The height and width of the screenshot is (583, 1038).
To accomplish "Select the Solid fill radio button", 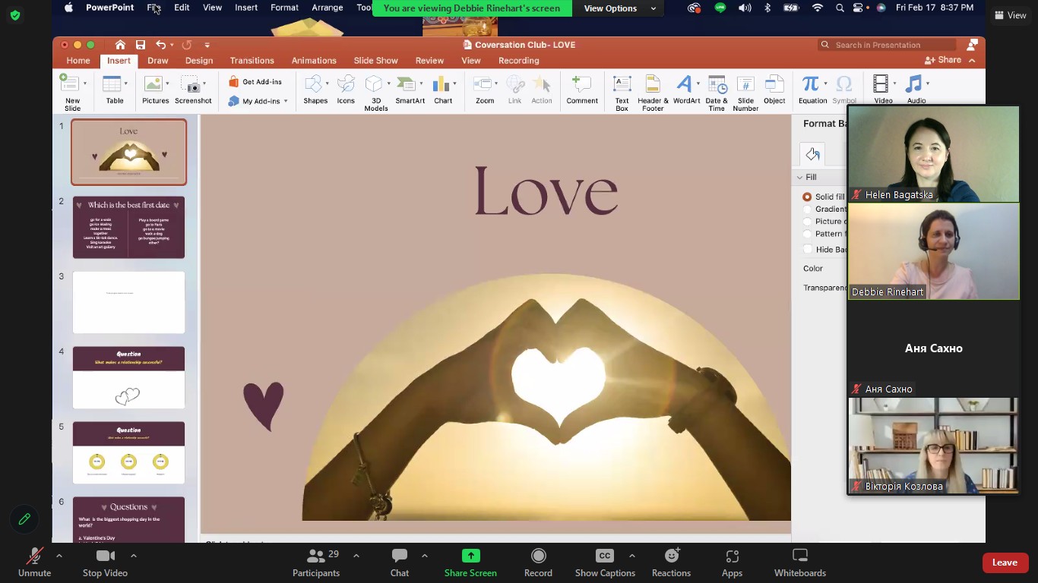I will coord(807,197).
